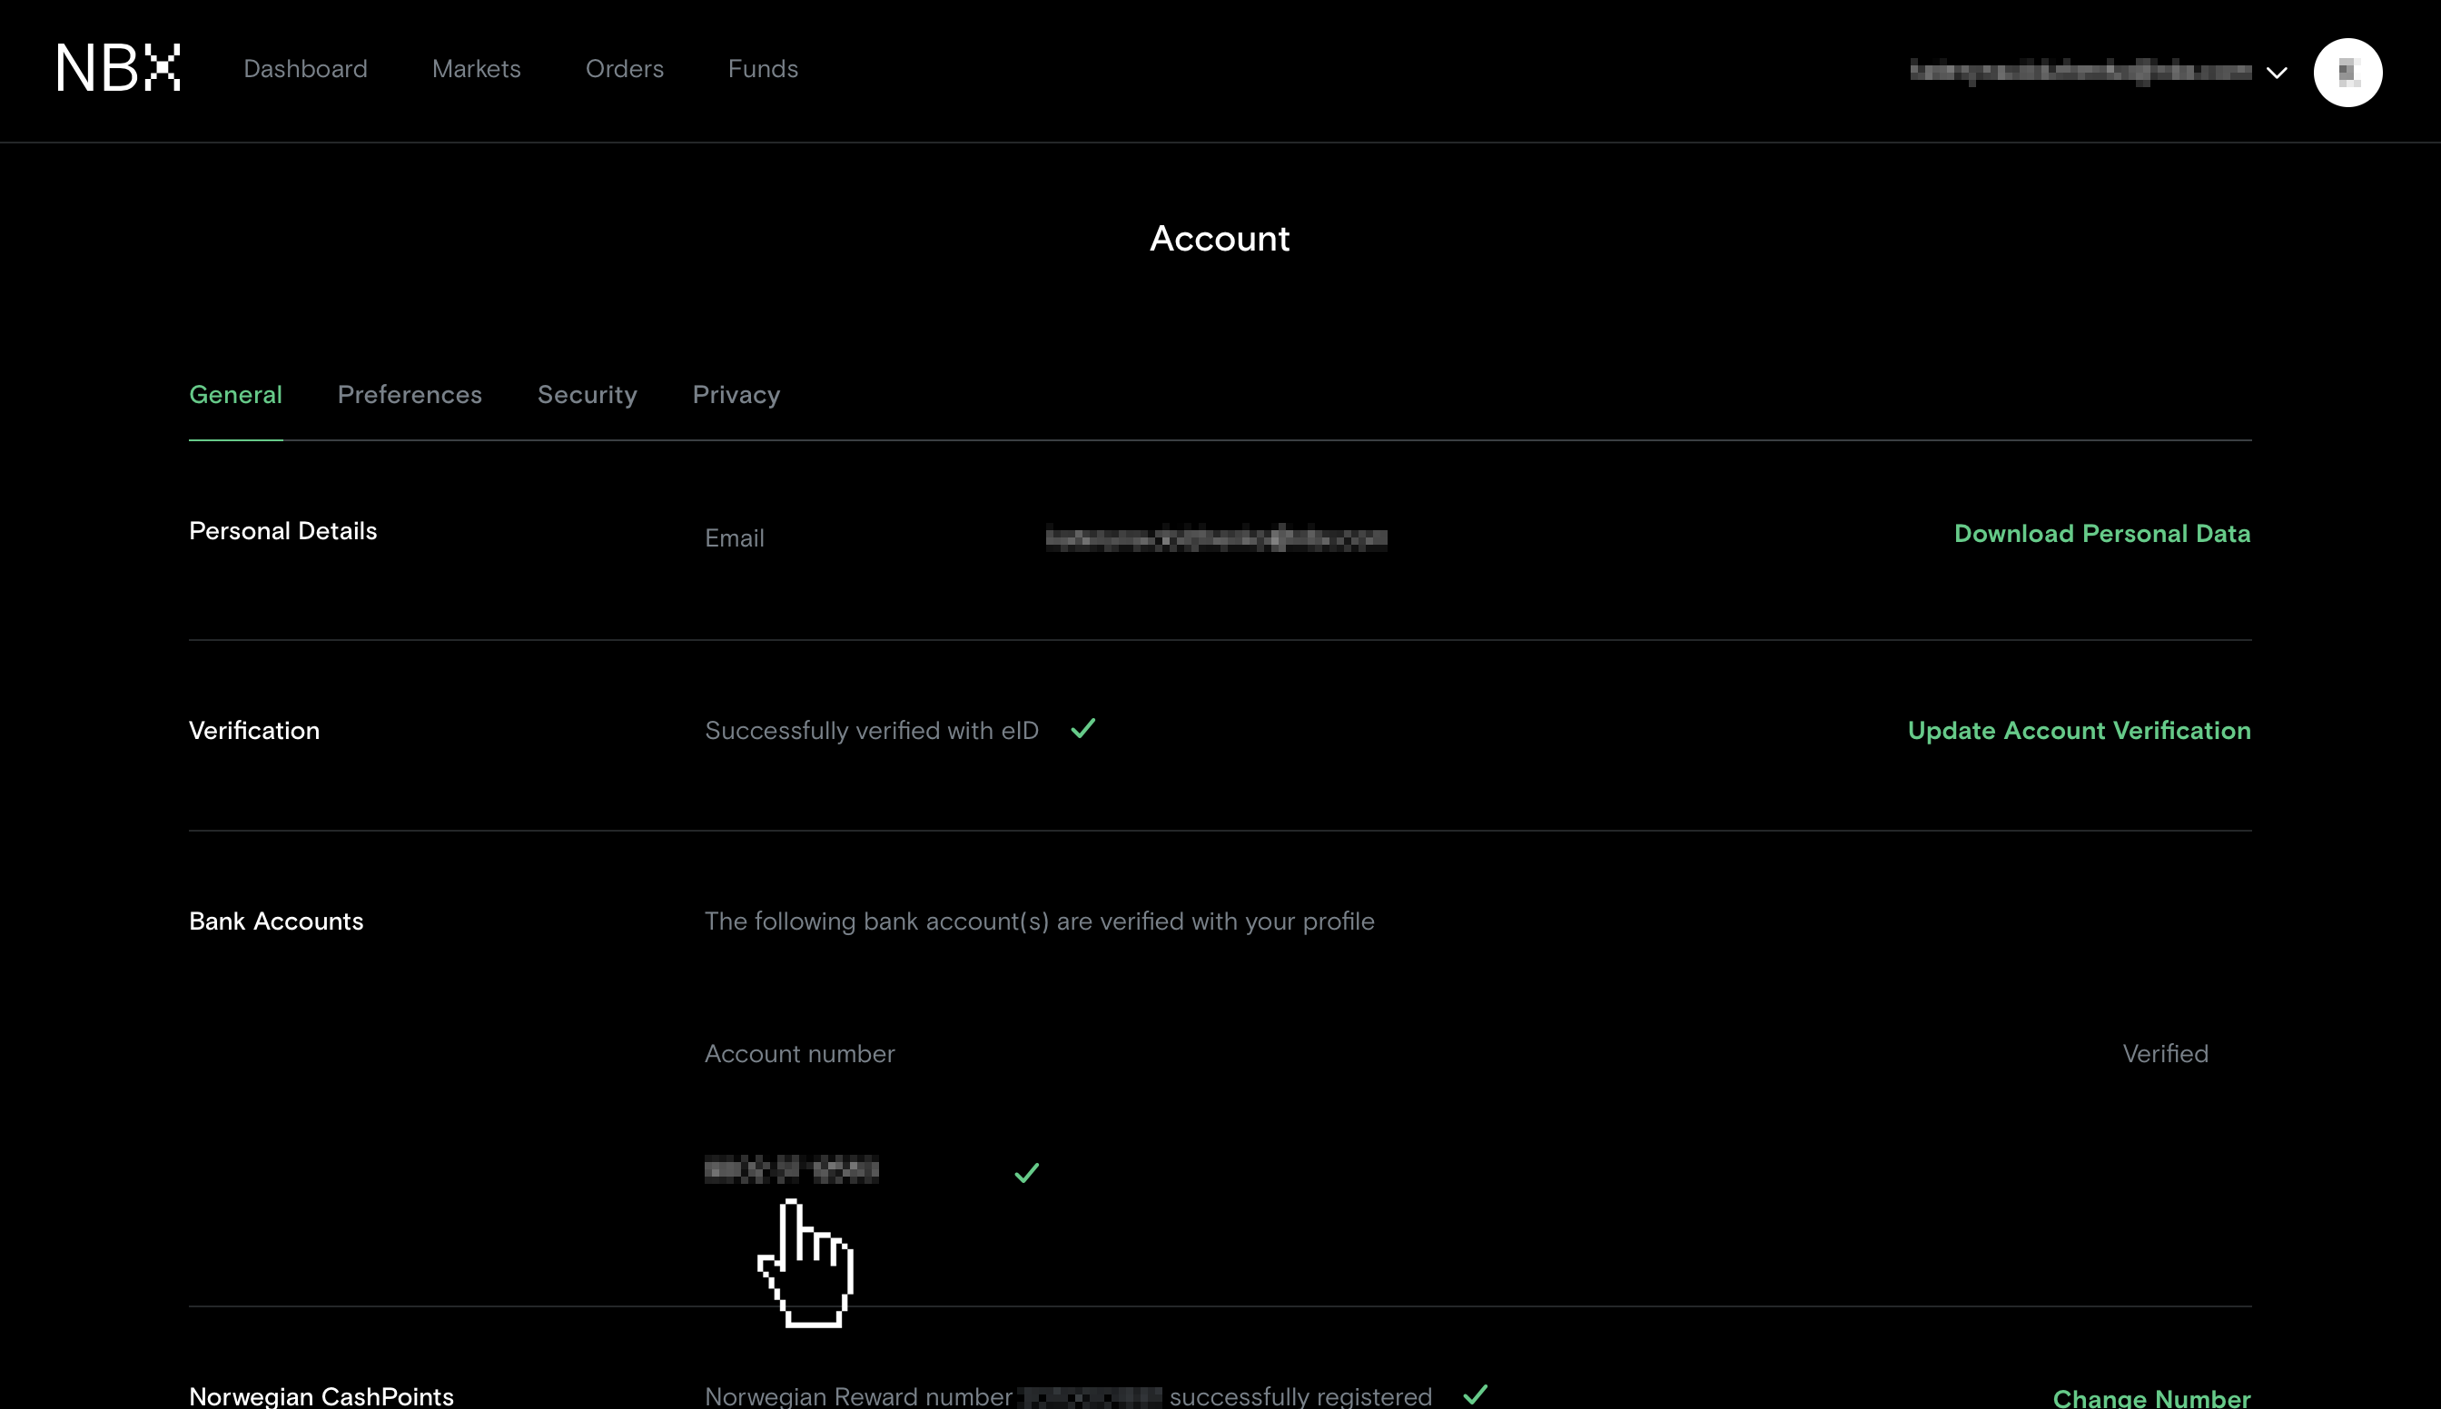Click the eID verification checkmark icon

click(x=1083, y=728)
